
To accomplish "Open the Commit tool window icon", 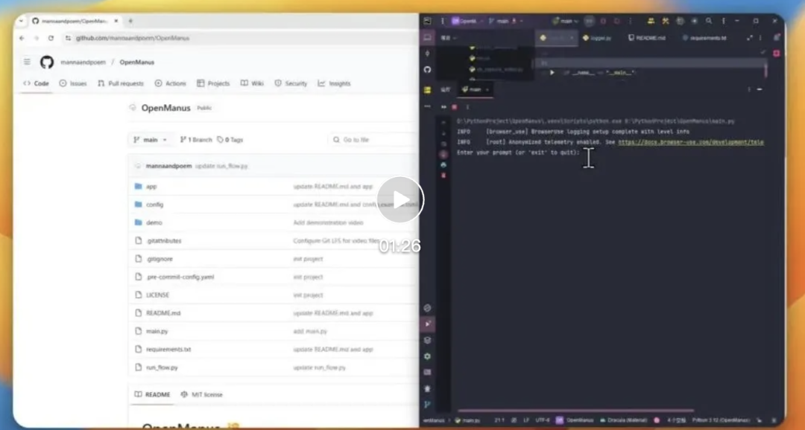I will point(427,54).
